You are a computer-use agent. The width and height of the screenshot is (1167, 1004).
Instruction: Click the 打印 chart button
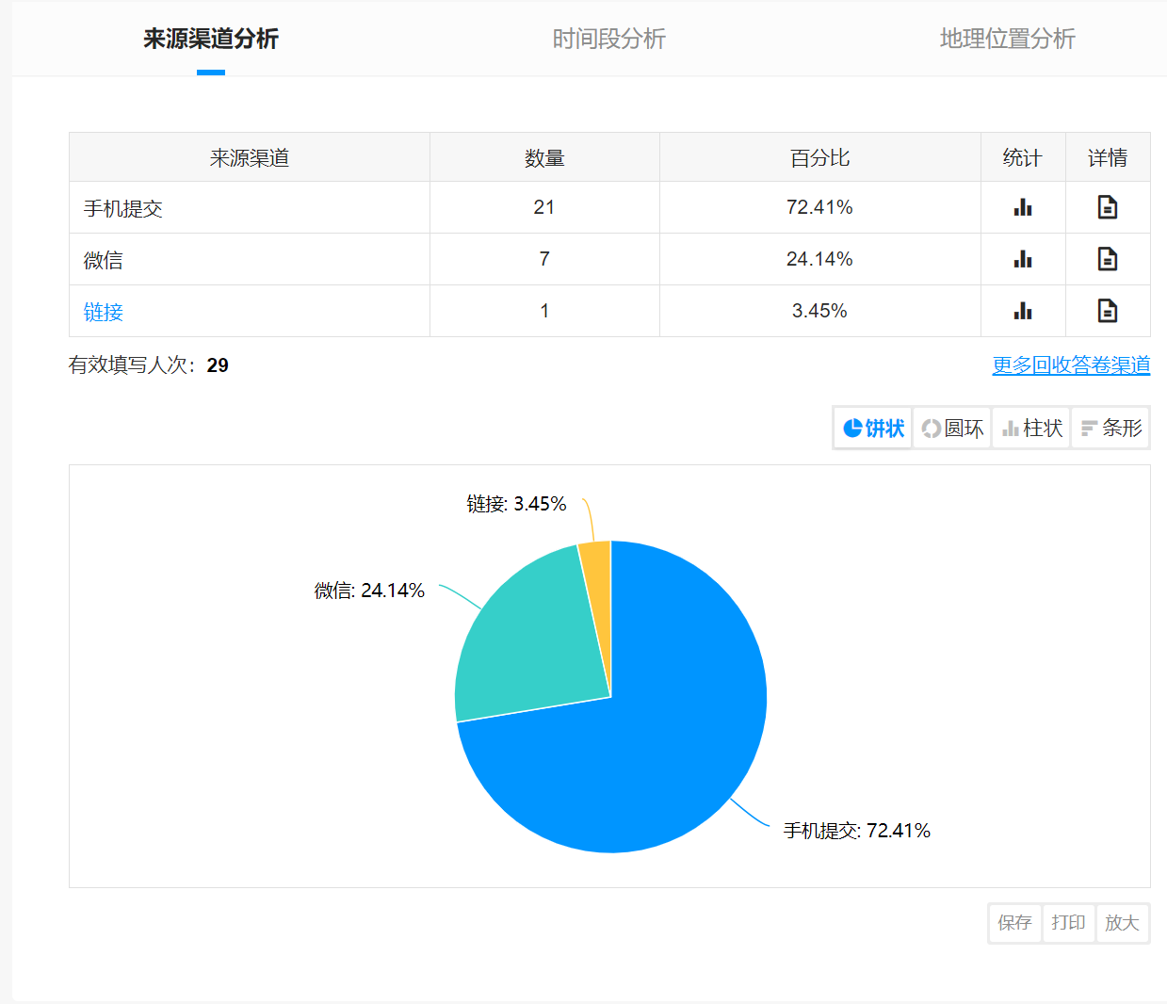coord(1068,923)
